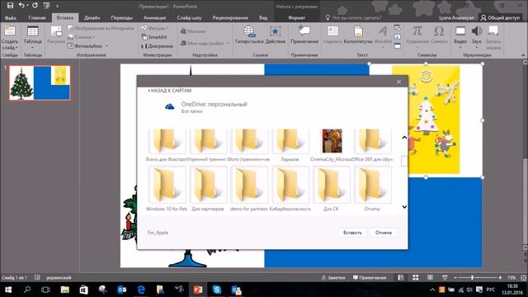Click the OneDrive cloud icon in dialog

point(170,106)
